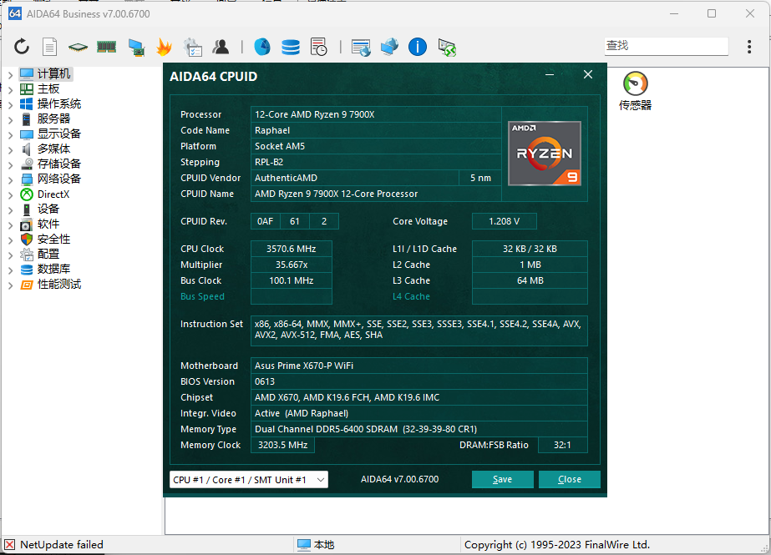
Task: Click the 5 nm process value
Action: (x=480, y=178)
